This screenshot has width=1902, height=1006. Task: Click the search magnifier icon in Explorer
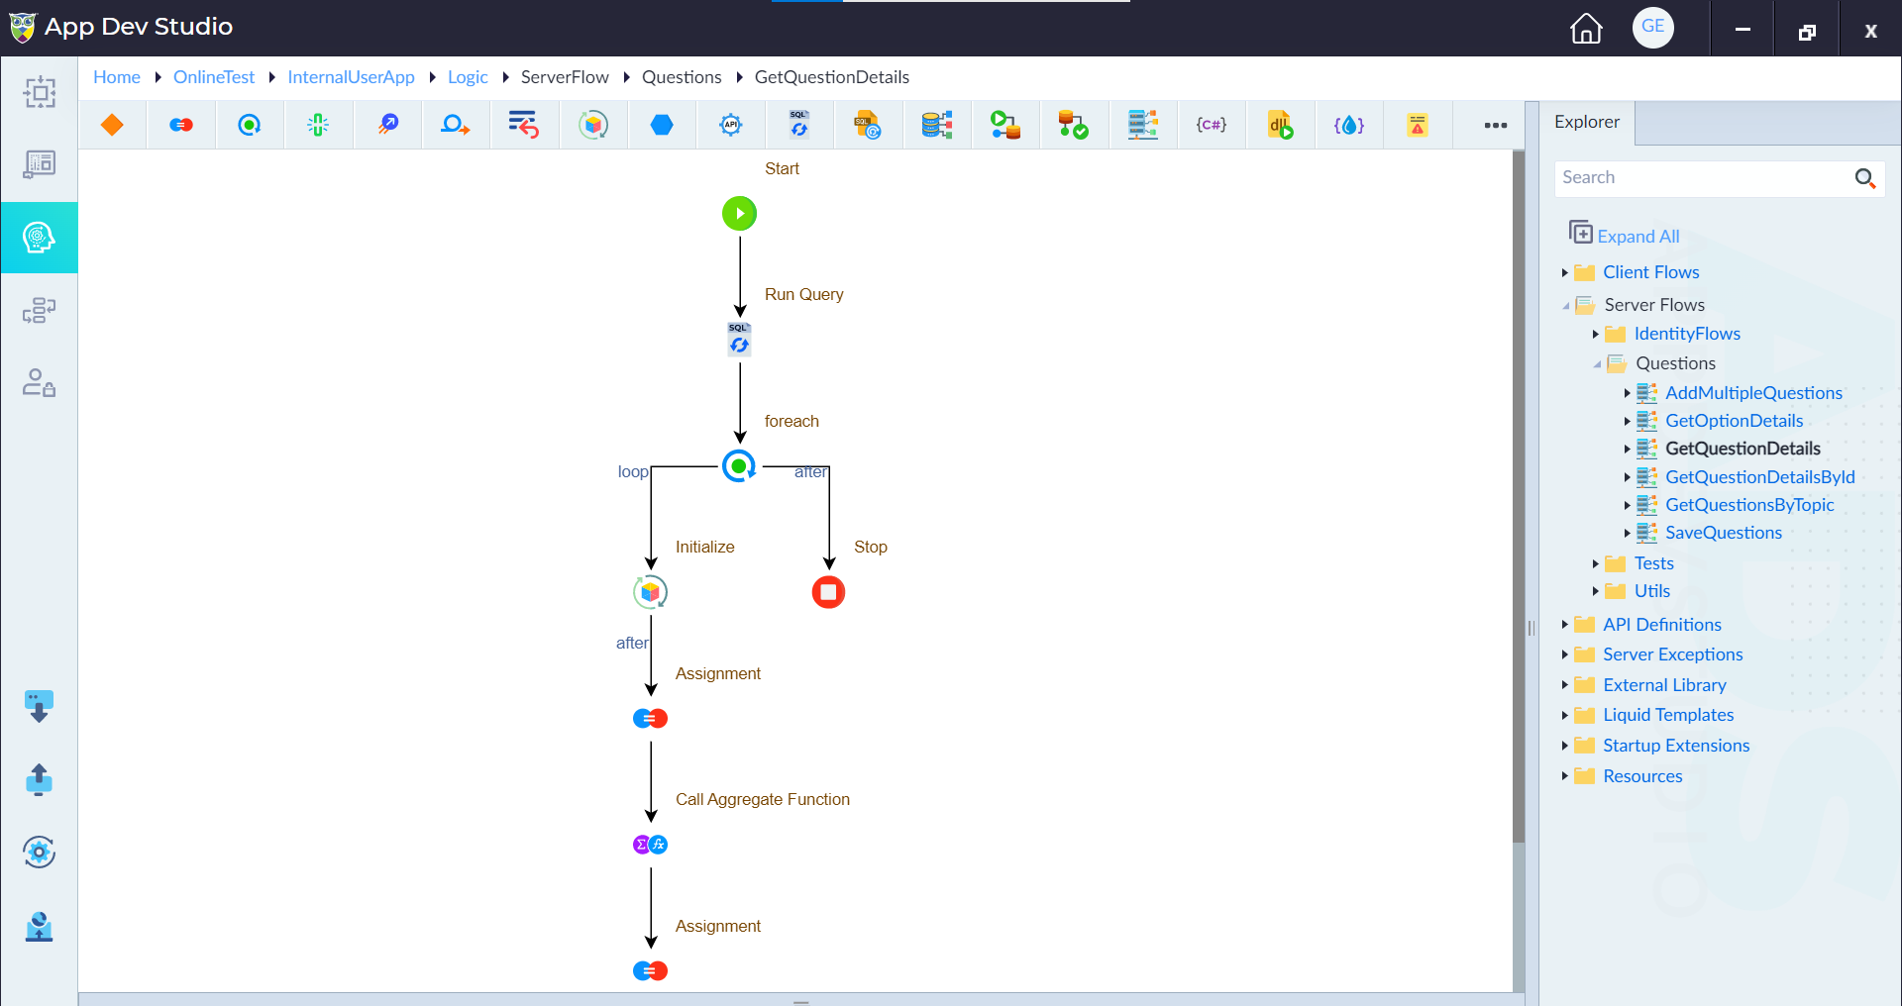[1865, 178]
